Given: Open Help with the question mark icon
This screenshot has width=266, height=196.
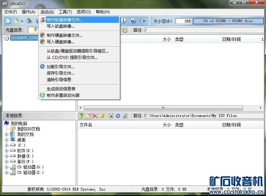Looking at the screenshot, I should [x=133, y=21].
